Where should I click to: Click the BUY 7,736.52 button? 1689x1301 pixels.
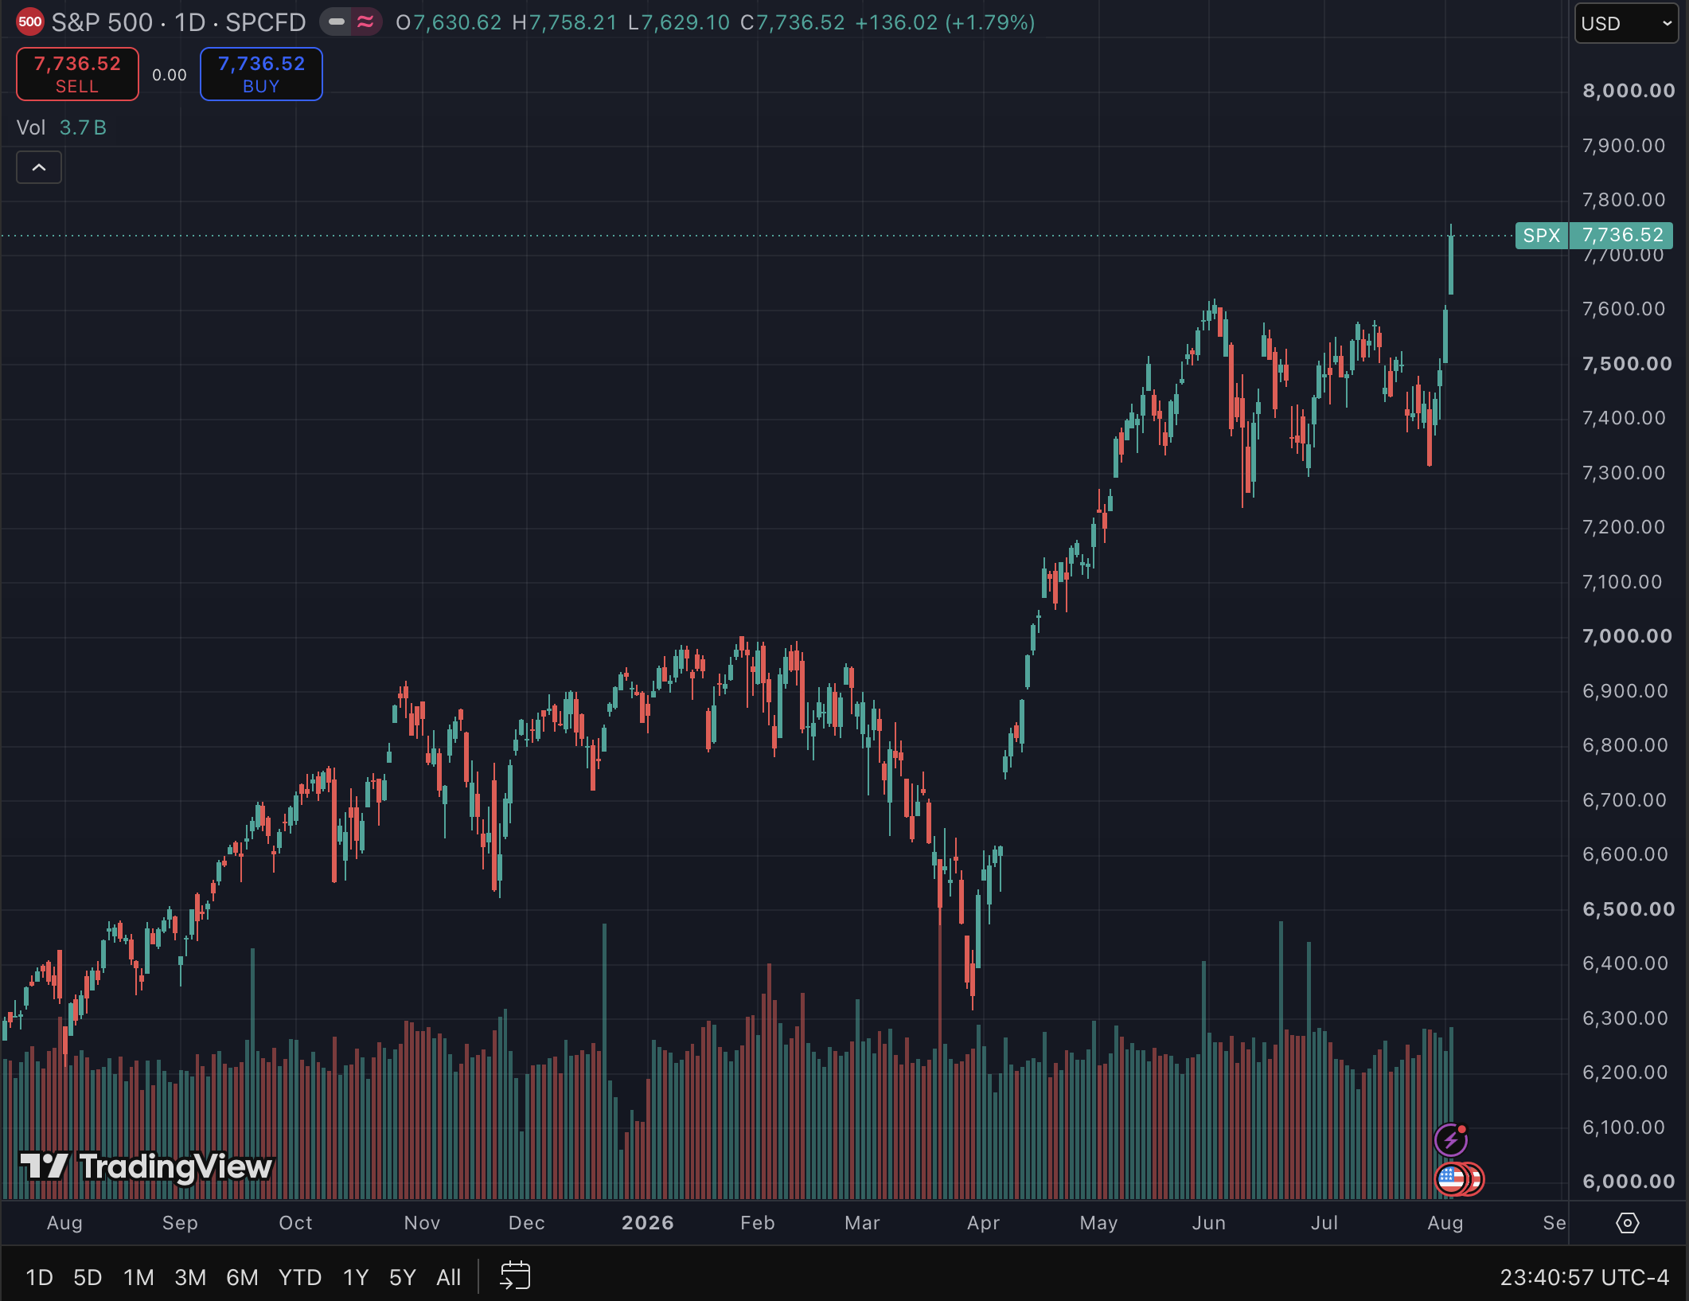(261, 74)
